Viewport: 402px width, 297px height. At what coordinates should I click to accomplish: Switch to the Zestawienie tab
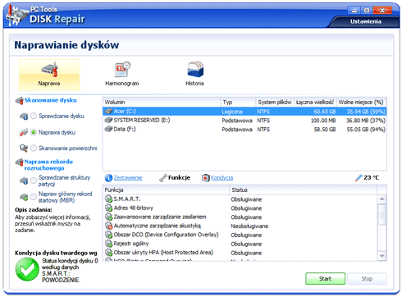[128, 178]
